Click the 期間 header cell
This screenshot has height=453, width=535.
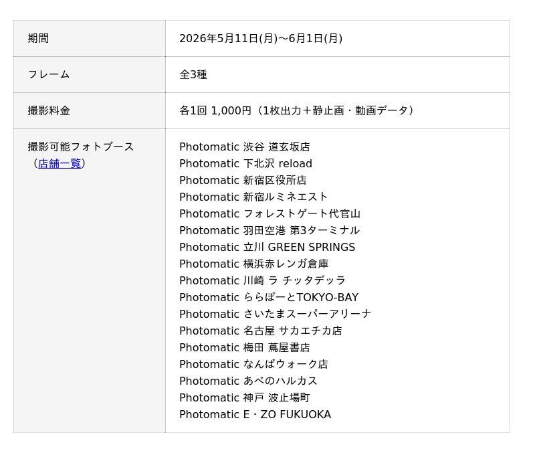pos(90,38)
